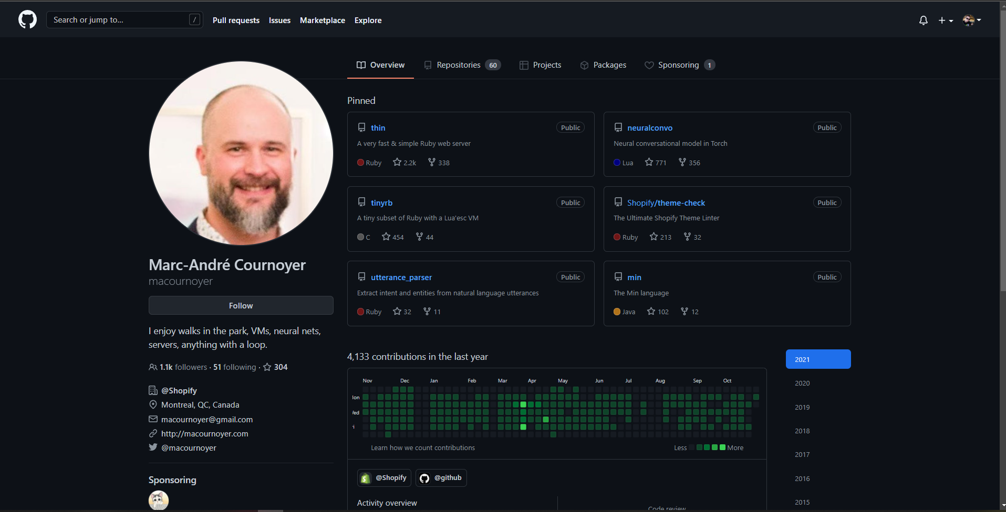Open the notifications bell
1006x512 pixels.
coord(923,20)
